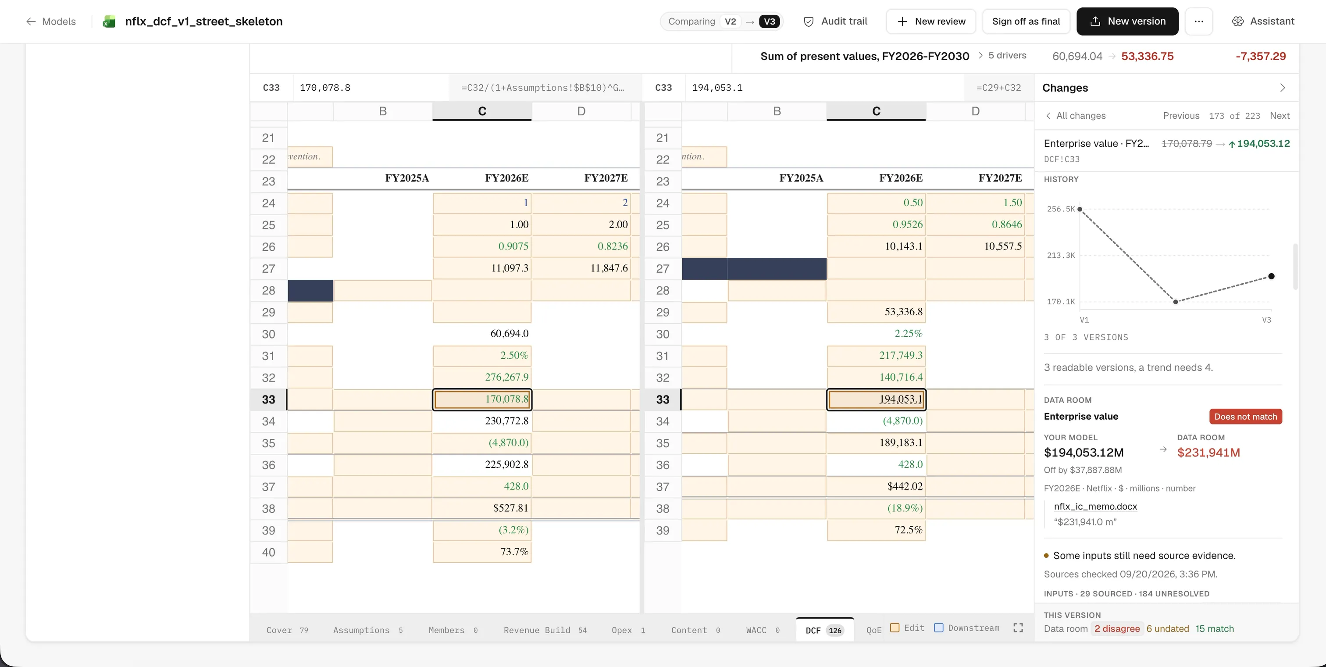The height and width of the screenshot is (667, 1326).
Task: Click New review button
Action: pyautogui.click(x=930, y=21)
